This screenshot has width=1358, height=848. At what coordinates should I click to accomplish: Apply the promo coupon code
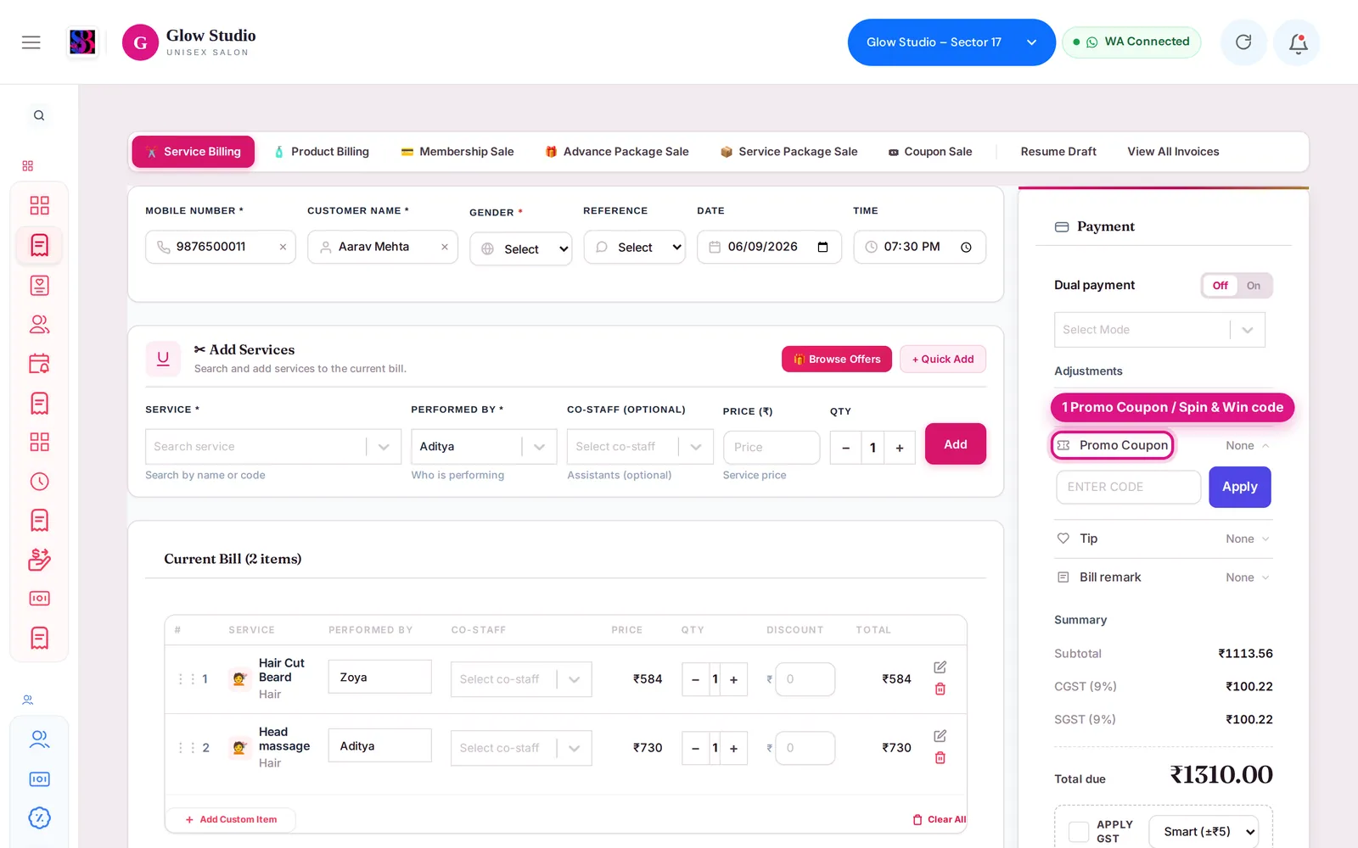click(1240, 487)
